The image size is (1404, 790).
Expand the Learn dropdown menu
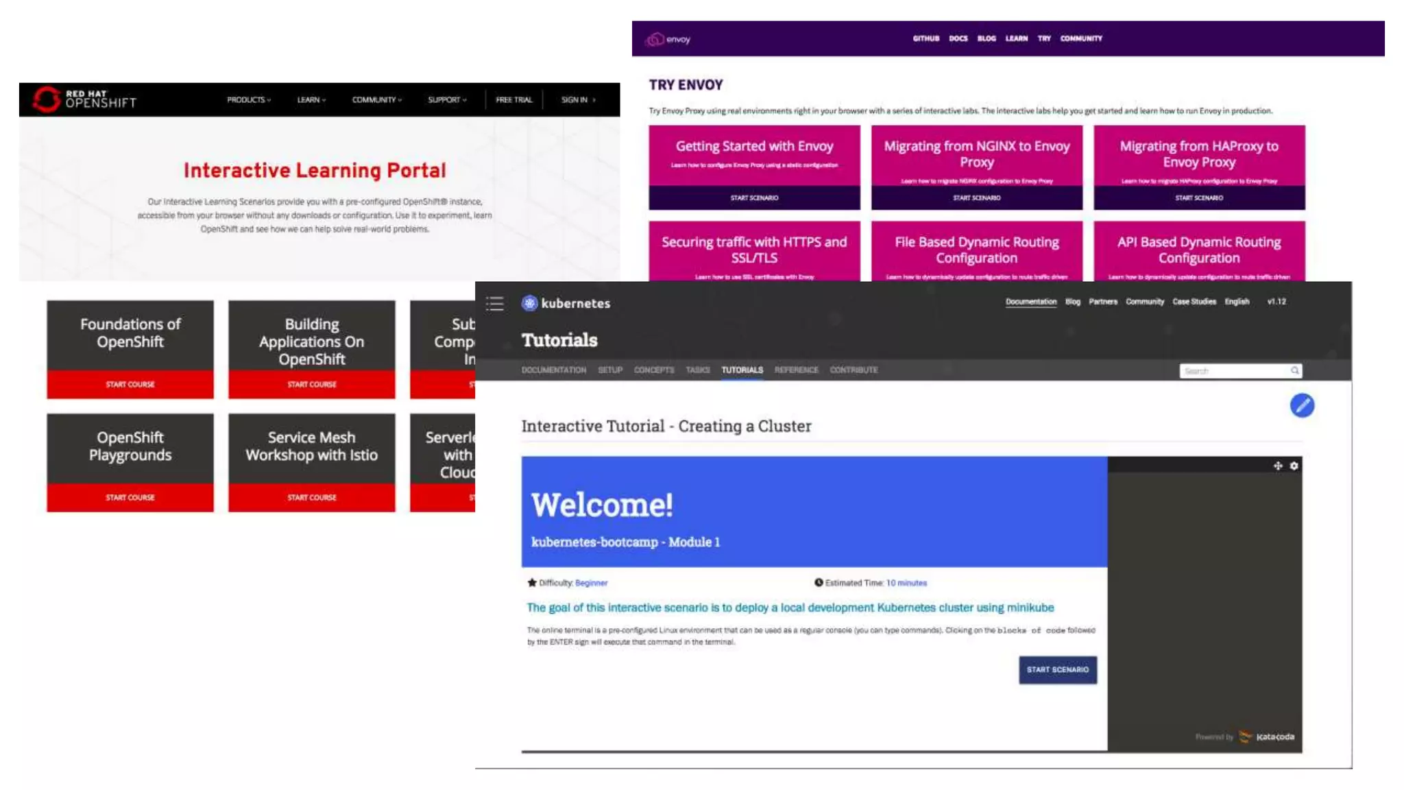click(311, 100)
